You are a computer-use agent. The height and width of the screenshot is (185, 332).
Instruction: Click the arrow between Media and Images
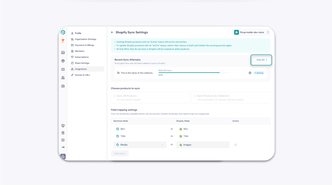(171, 145)
